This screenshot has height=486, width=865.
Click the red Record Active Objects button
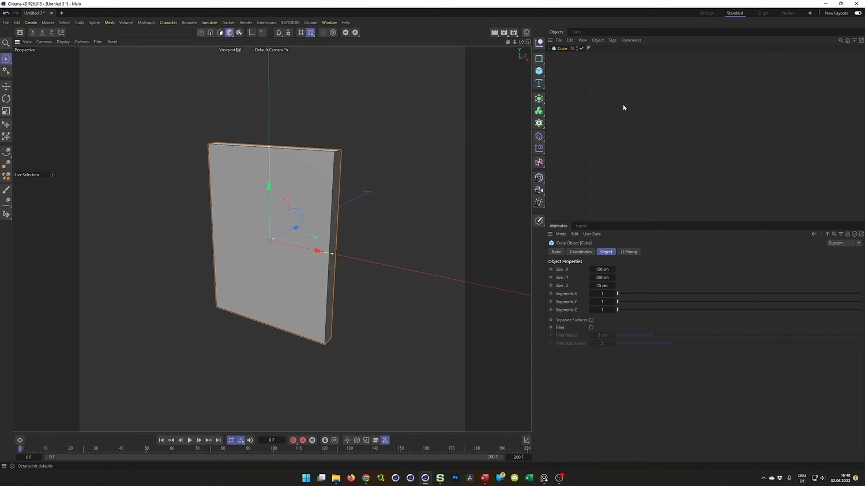click(293, 440)
